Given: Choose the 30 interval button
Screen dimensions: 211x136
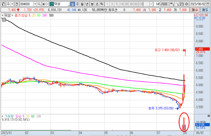Looking at the screenshot, I should pyautogui.click(x=131, y=4).
